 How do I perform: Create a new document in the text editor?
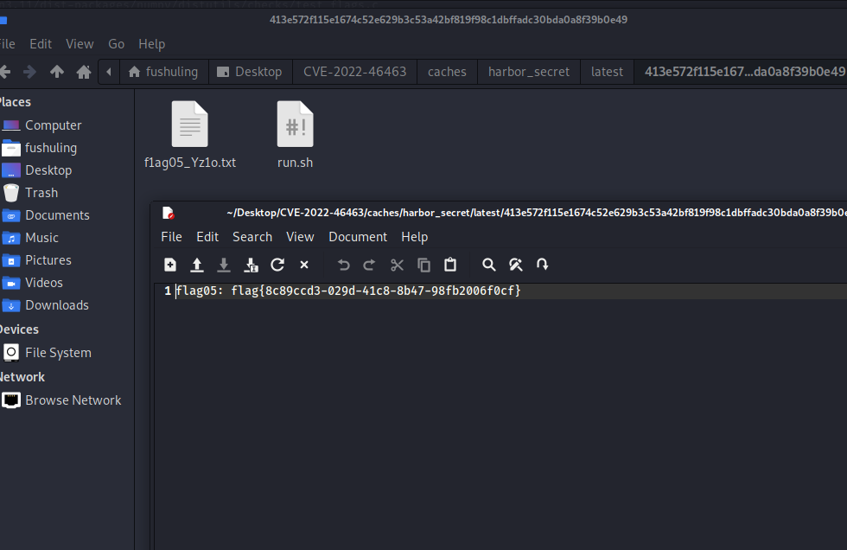[170, 265]
